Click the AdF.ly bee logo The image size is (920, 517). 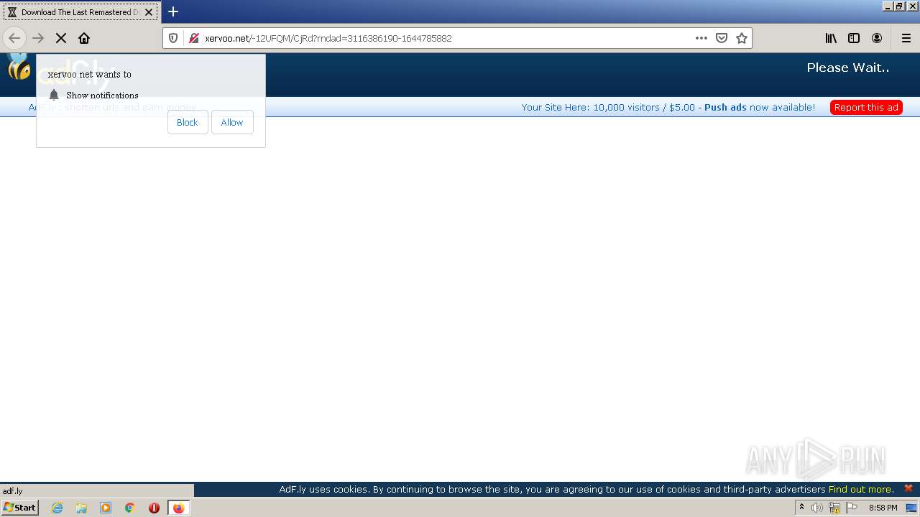[19, 68]
